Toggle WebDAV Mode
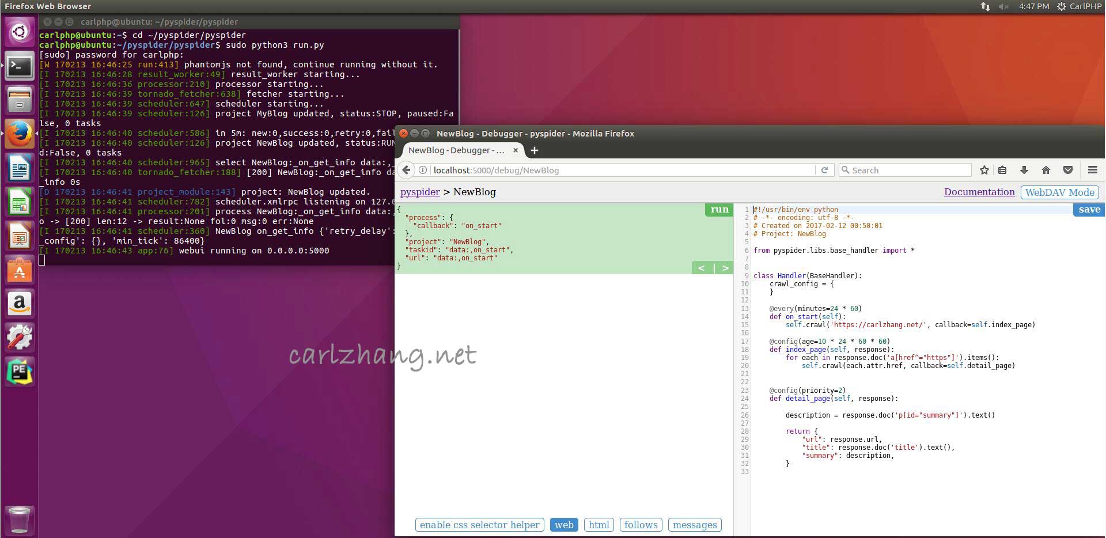 coord(1059,192)
